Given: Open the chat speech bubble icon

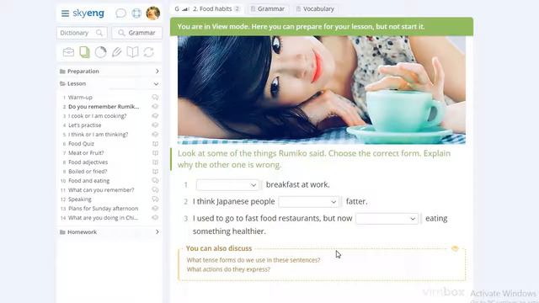Looking at the screenshot, I should [120, 13].
